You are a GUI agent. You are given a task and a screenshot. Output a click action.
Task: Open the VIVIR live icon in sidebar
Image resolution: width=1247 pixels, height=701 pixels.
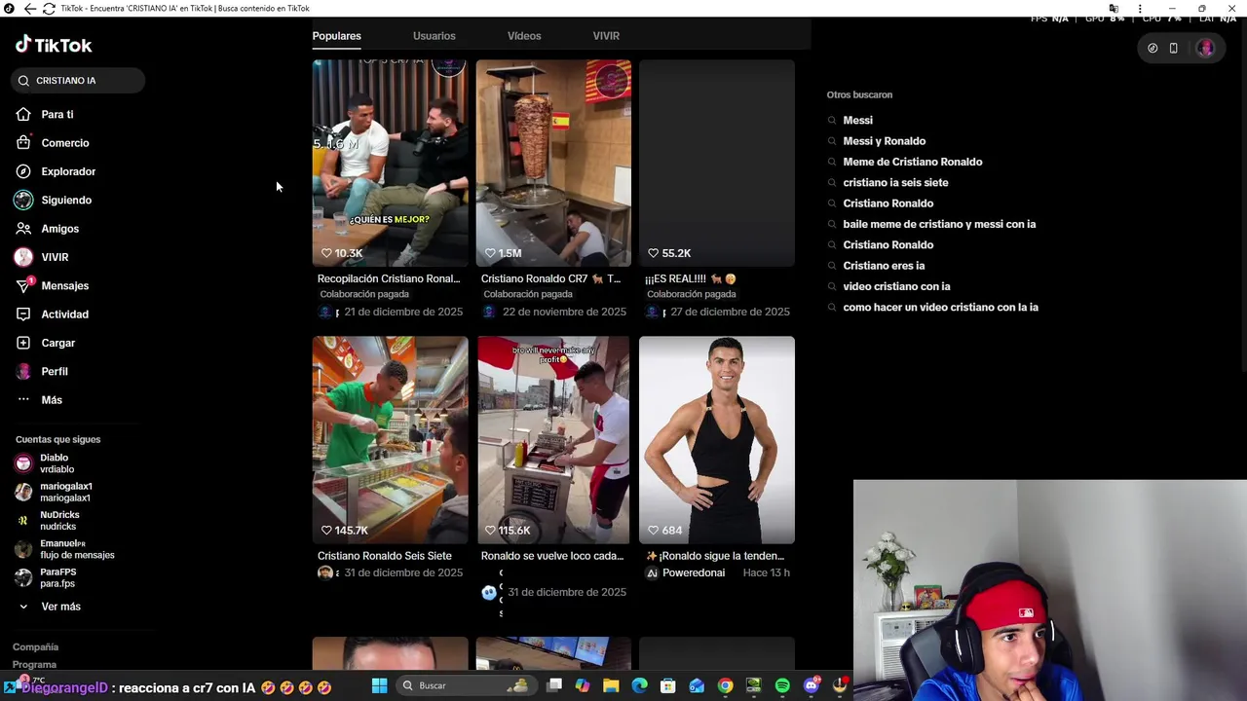23,257
